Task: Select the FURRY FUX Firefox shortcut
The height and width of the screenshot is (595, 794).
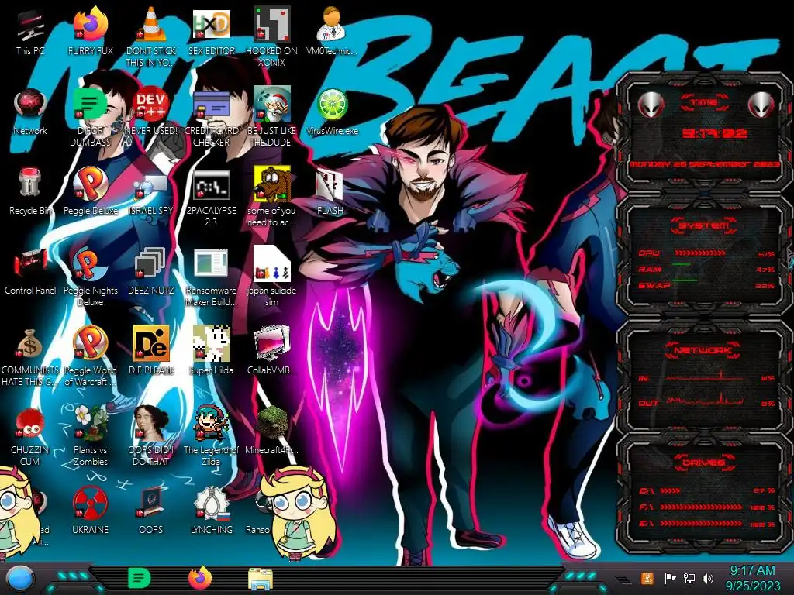Action: 90,31
